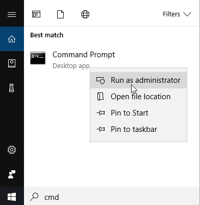Filter results by Apps icon
This screenshot has height=205, width=200.
(36, 14)
